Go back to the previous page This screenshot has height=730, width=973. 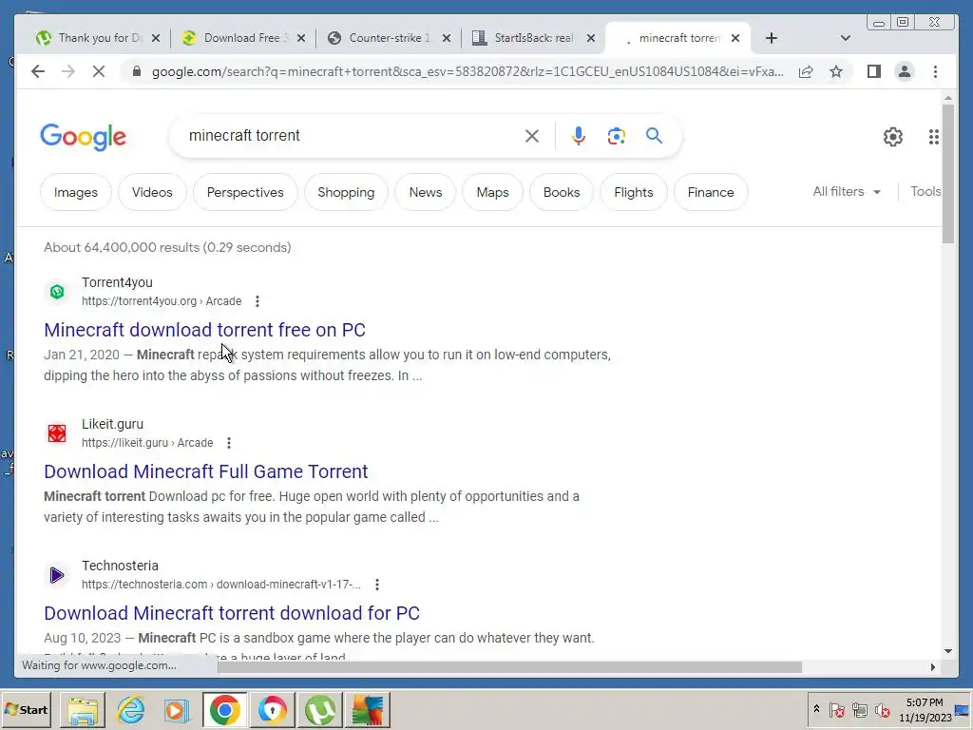pyautogui.click(x=38, y=71)
